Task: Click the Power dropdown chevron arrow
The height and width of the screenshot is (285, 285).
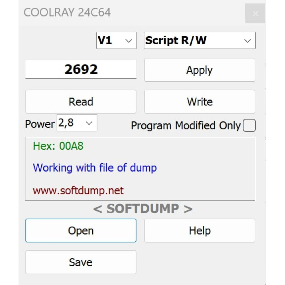Action: 89,123
